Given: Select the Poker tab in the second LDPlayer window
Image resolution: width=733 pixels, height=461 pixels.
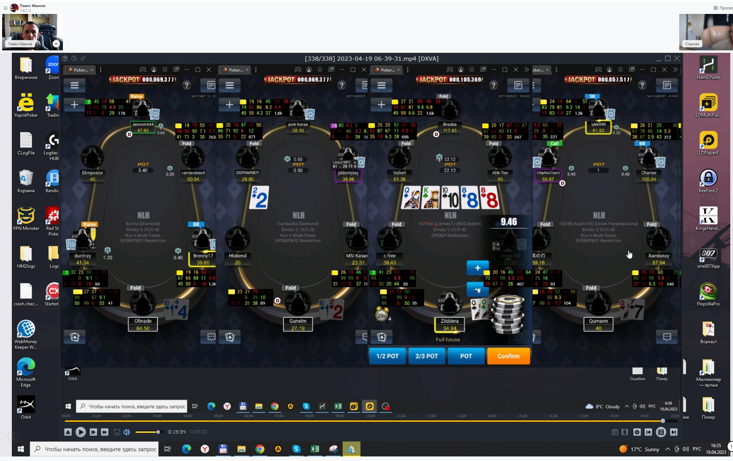Looking at the screenshot, I should [235, 69].
